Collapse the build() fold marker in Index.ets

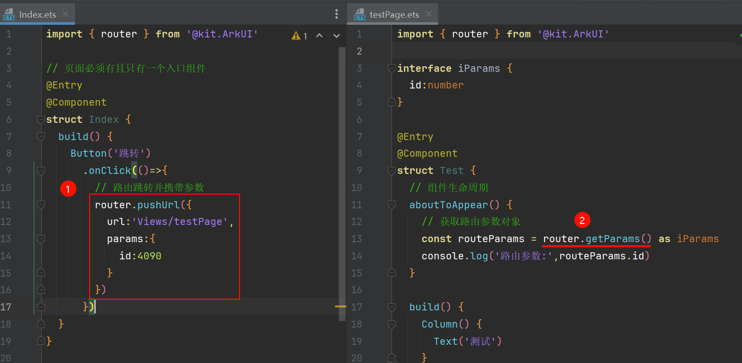click(x=41, y=137)
